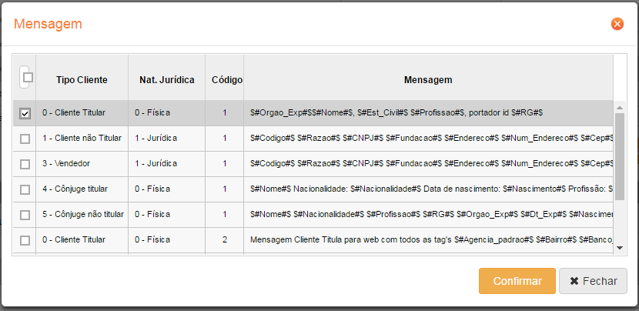Click the Confirmar button
The height and width of the screenshot is (311, 639).
coord(517,281)
